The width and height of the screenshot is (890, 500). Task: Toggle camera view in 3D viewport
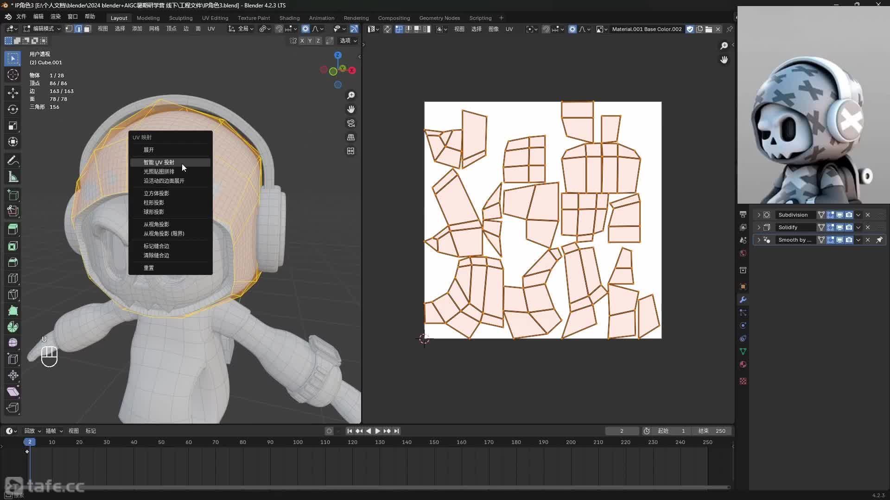pyautogui.click(x=351, y=123)
